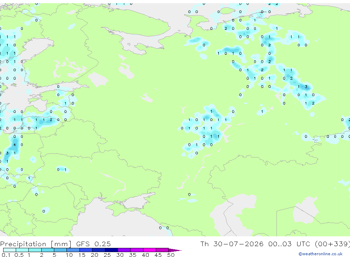Screen dimensions: 350x257
Task: Click the dark navy 25–30 mm legend swatch
Action: pyautogui.click(x=111, y=250)
